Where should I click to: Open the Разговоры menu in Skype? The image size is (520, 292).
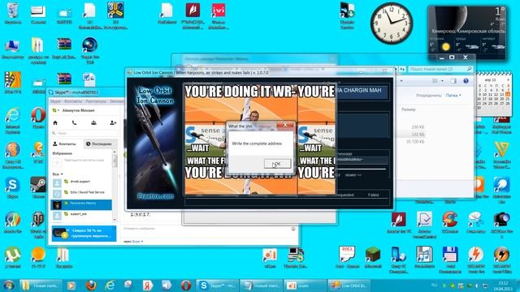tap(96, 101)
